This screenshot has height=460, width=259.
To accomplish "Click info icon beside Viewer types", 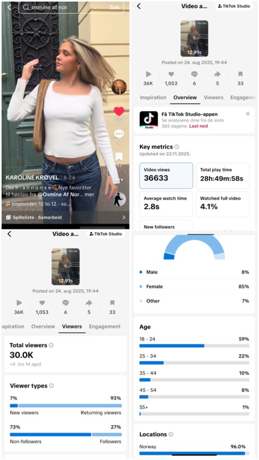I will [51, 386].
